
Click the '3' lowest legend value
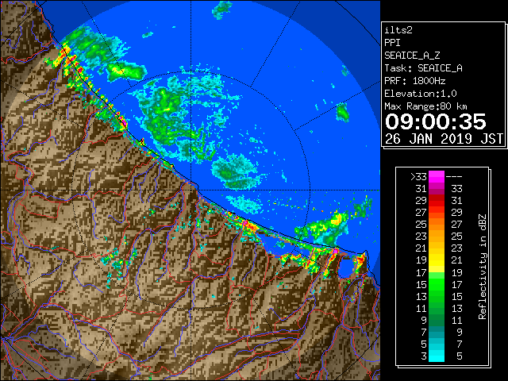(x=424, y=356)
